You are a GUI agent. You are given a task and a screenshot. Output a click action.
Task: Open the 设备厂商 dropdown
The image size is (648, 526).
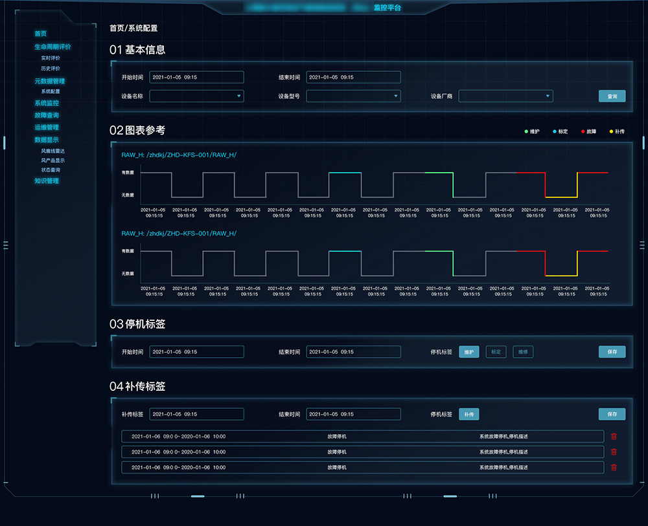[505, 96]
